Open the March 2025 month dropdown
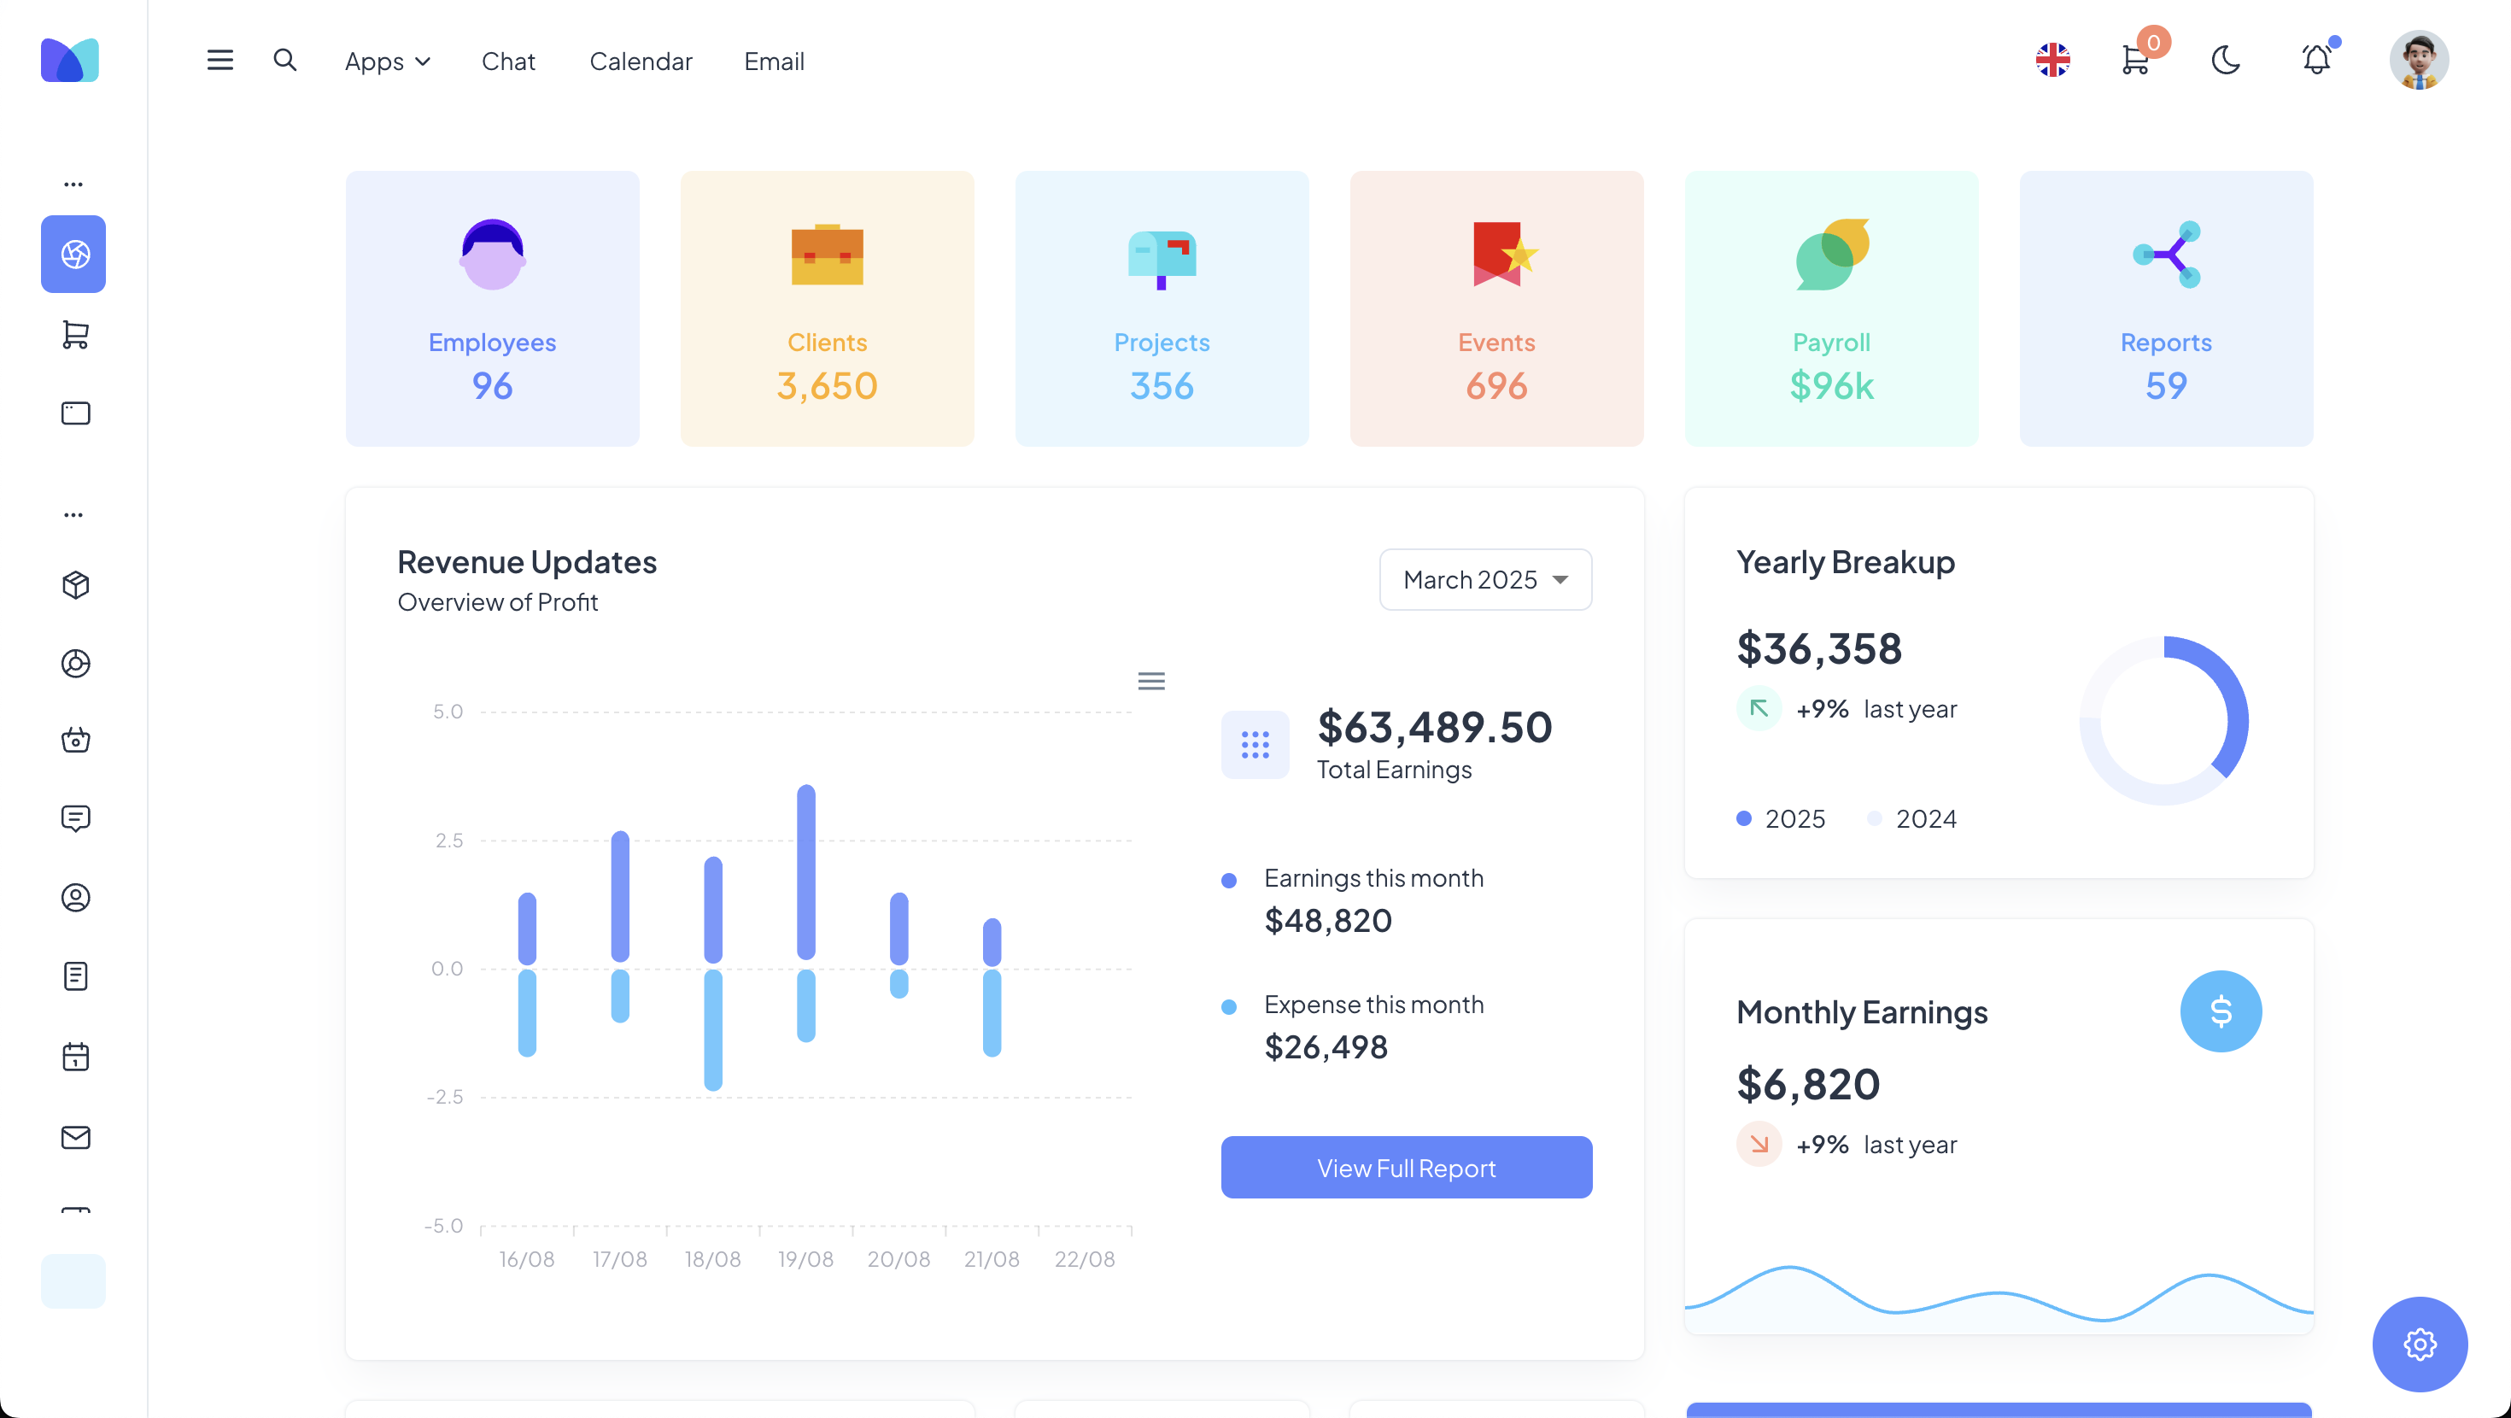Screen dimensions: 2511x1418 click(x=1484, y=579)
